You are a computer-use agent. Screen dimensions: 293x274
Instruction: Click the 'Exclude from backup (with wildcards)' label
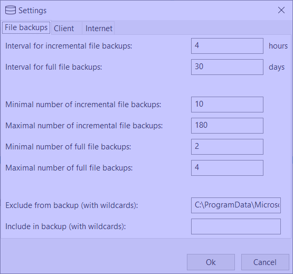(72, 205)
